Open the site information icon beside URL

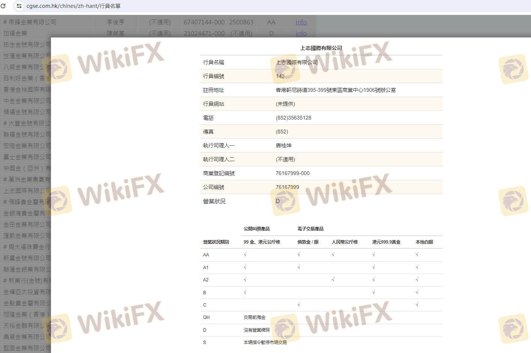[x=19, y=6]
